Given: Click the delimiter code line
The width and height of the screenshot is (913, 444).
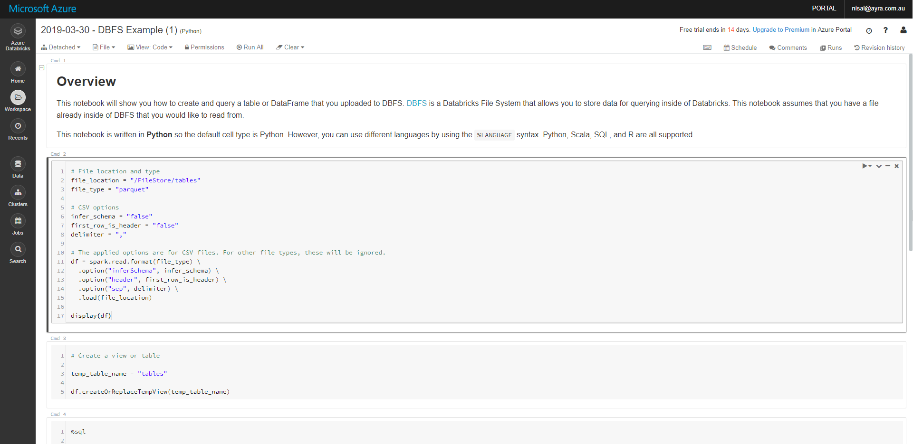Looking at the screenshot, I should (99, 235).
